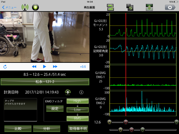Open the 比較 comparison view
Screen dimensions: 179x134
coord(18,129)
